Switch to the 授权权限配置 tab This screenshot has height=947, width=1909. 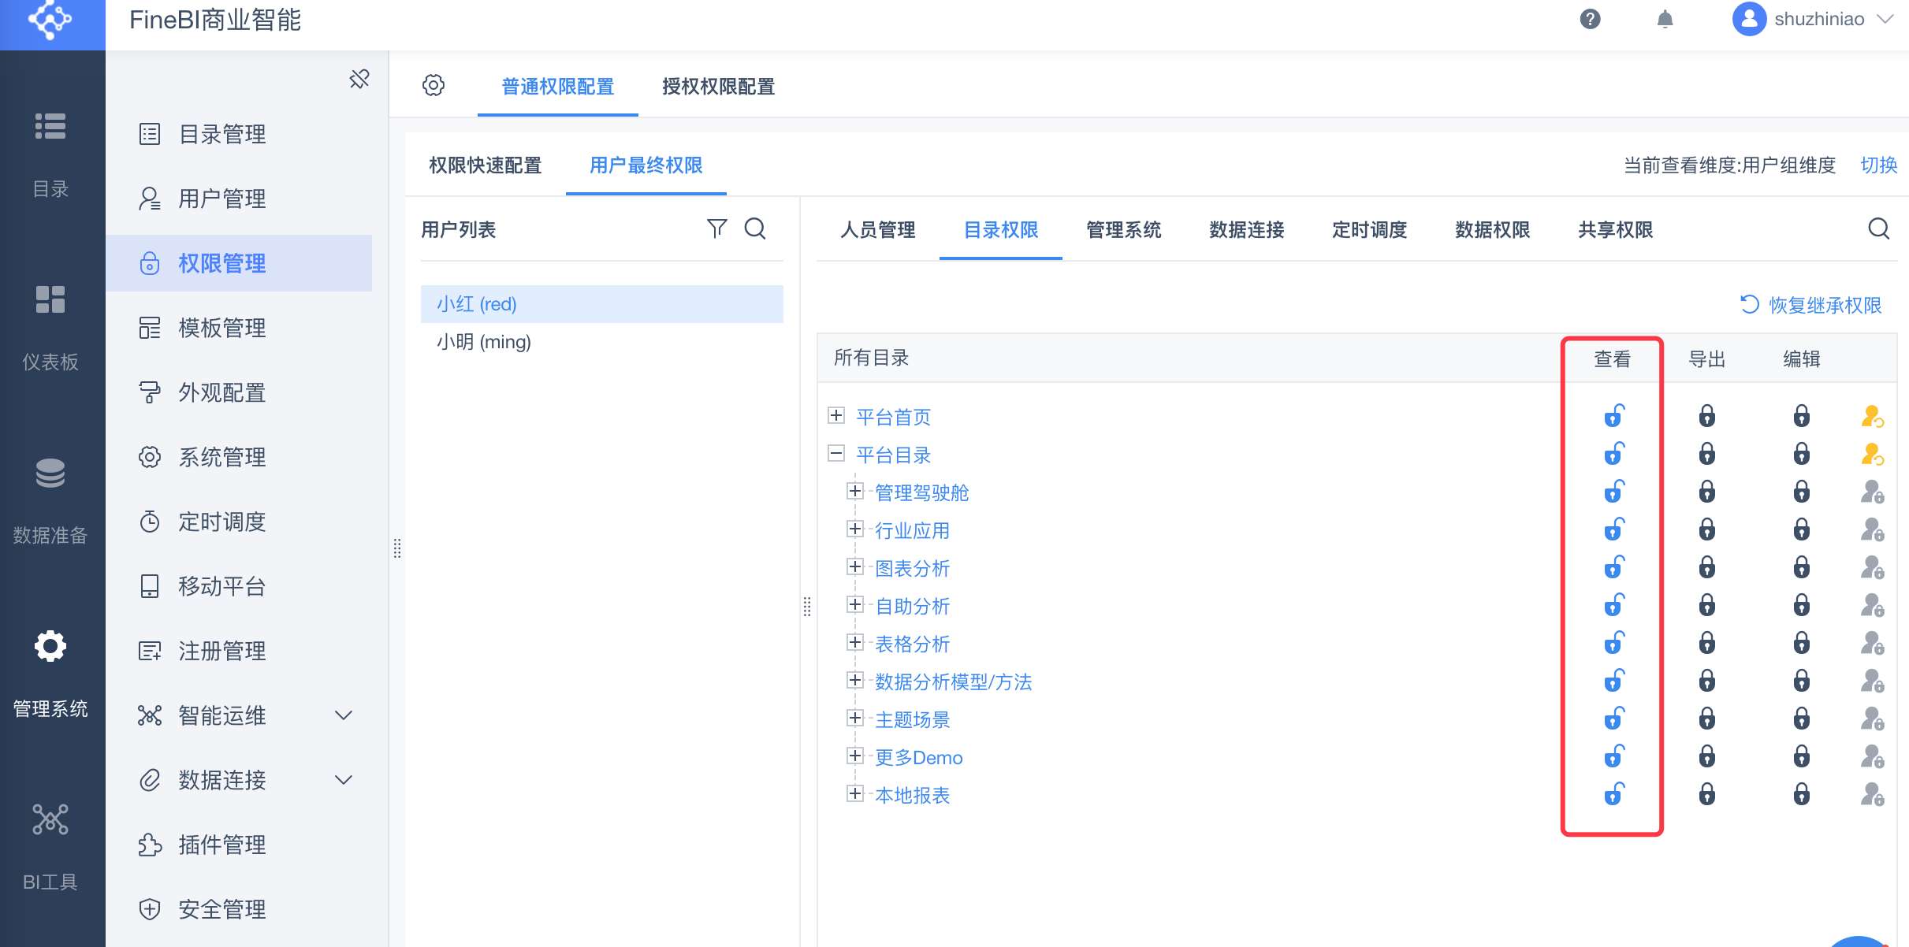pyautogui.click(x=718, y=86)
